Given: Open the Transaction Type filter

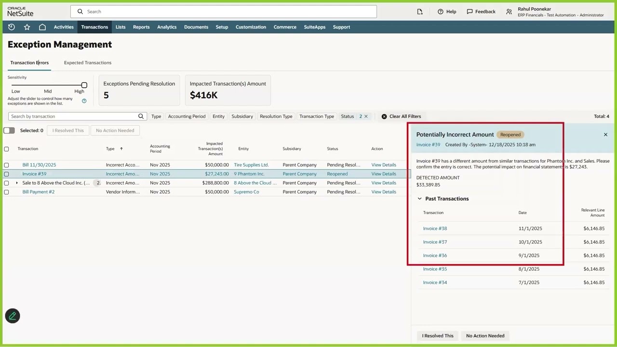Looking at the screenshot, I should (317, 116).
